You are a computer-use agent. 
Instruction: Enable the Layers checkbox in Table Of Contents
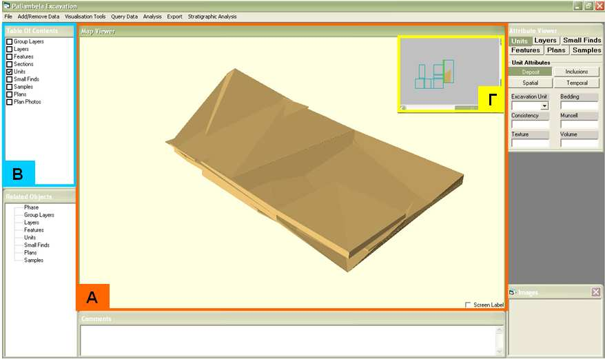[9, 49]
